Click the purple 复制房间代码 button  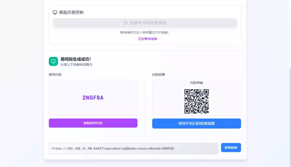(x=93, y=123)
